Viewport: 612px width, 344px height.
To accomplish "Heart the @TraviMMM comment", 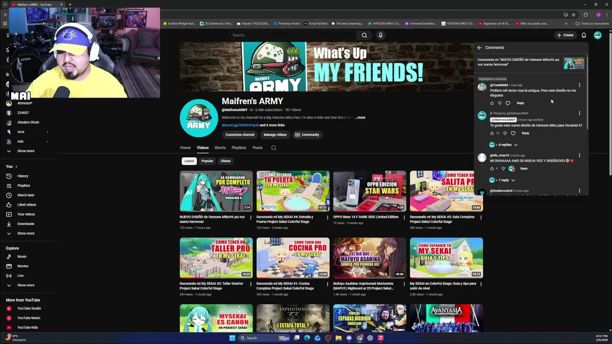I will tap(508, 103).
